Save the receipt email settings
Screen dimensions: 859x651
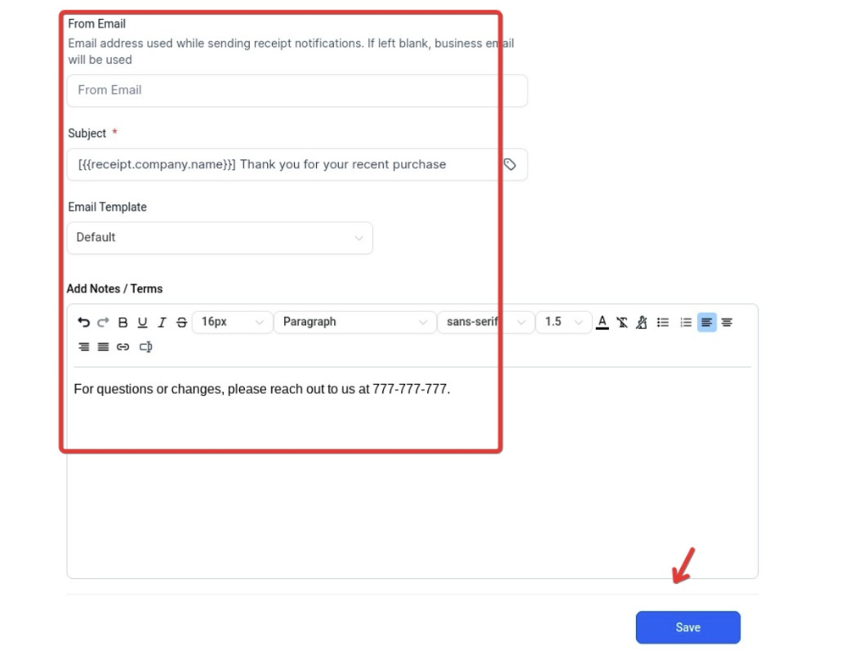point(688,627)
